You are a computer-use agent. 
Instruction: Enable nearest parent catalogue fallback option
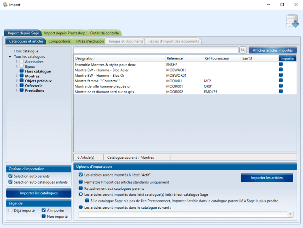pos(87,200)
